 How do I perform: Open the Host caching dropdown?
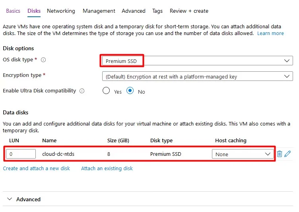(243, 154)
